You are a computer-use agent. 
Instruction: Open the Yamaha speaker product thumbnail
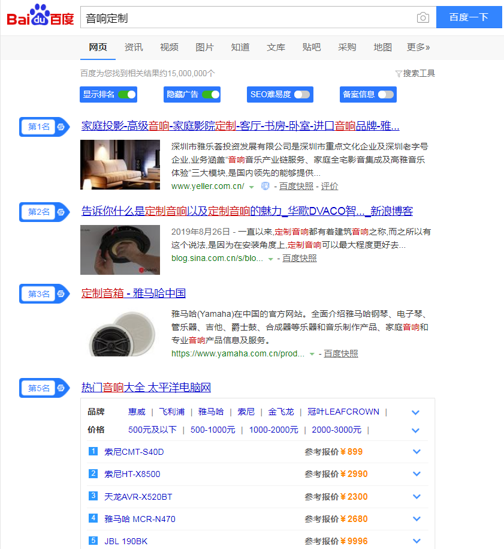120,333
